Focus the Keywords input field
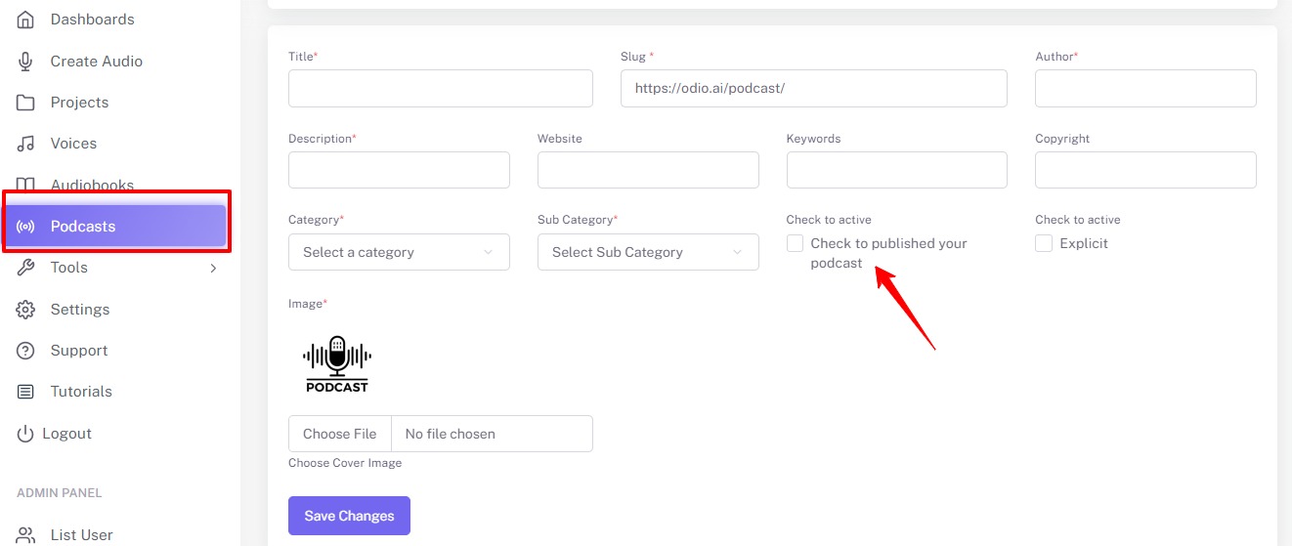 click(x=897, y=170)
